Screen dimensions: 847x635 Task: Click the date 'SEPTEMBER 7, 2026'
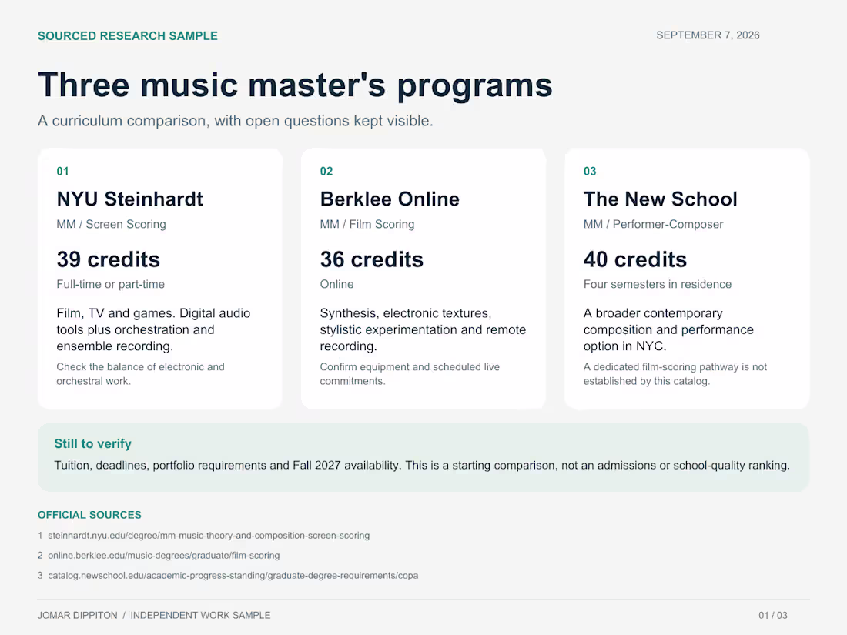pyautogui.click(x=708, y=35)
